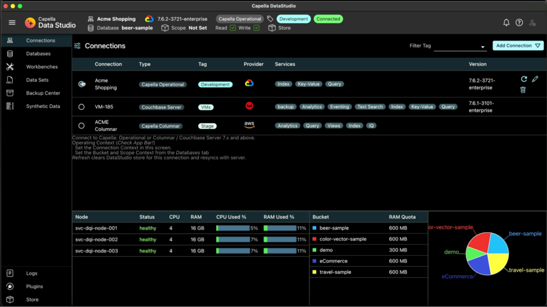Click CPU usage bar for svc-dqi-node-001
547x307 pixels.
(x=233, y=228)
